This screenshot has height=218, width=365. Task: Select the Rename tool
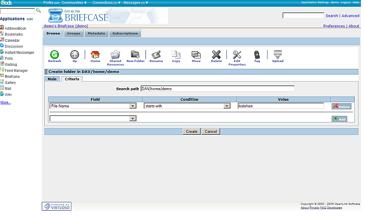point(156,54)
